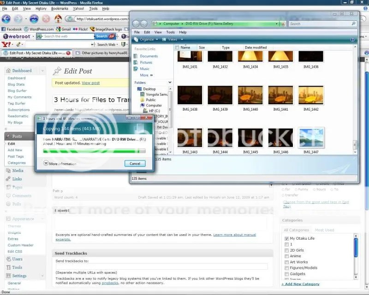
Task: Check the Anime category
Action: 286,256
